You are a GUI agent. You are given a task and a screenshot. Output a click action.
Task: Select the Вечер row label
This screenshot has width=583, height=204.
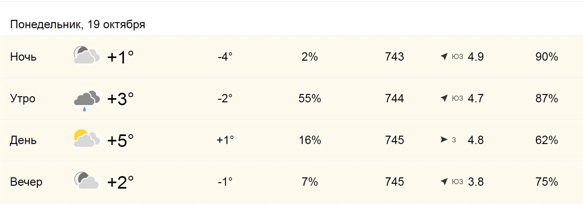(x=26, y=182)
